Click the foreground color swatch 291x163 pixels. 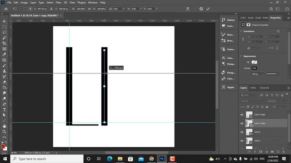click(x=3, y=147)
